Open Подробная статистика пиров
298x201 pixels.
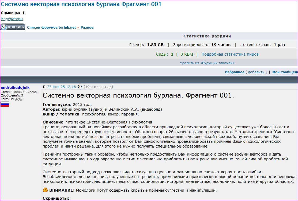pyautogui.click(x=230, y=54)
